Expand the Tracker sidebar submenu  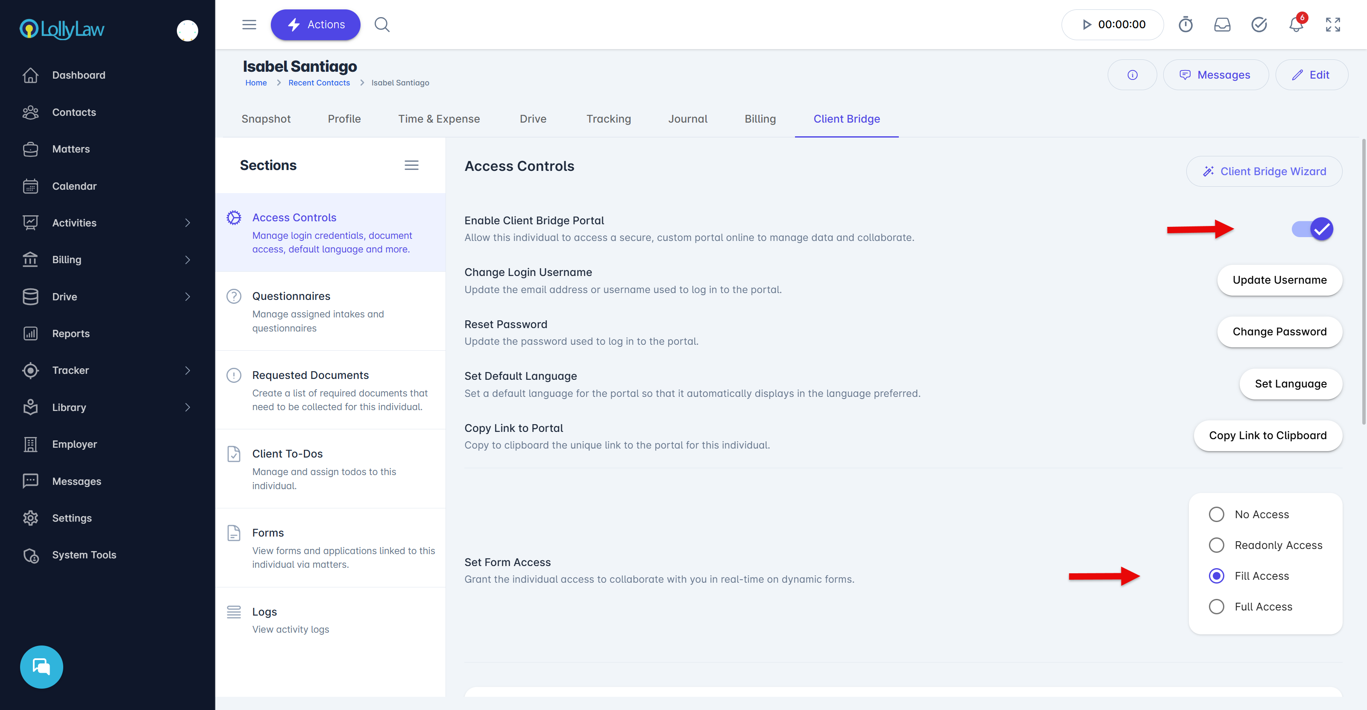click(x=187, y=370)
